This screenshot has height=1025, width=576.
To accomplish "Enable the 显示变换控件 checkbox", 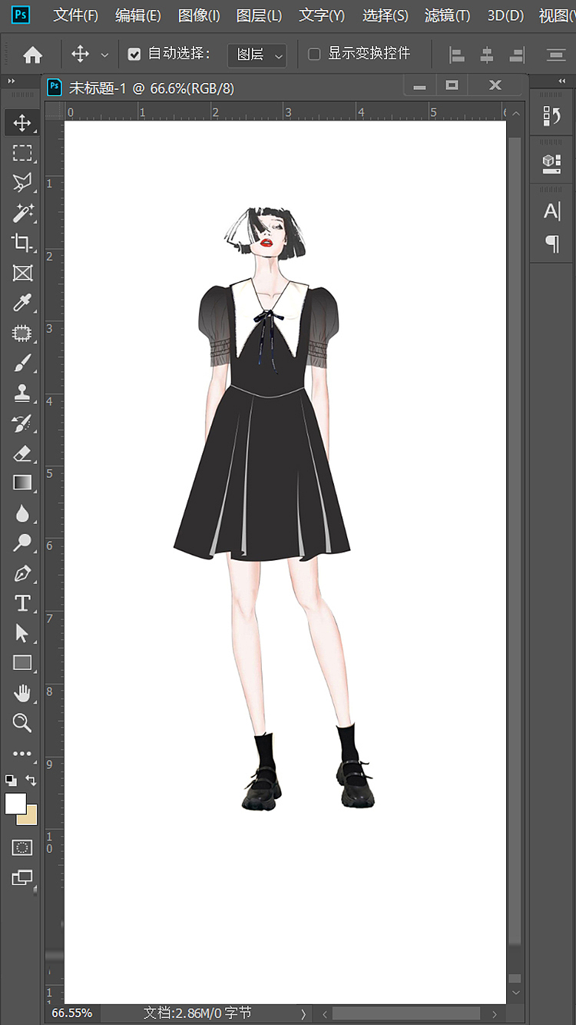I will [314, 54].
